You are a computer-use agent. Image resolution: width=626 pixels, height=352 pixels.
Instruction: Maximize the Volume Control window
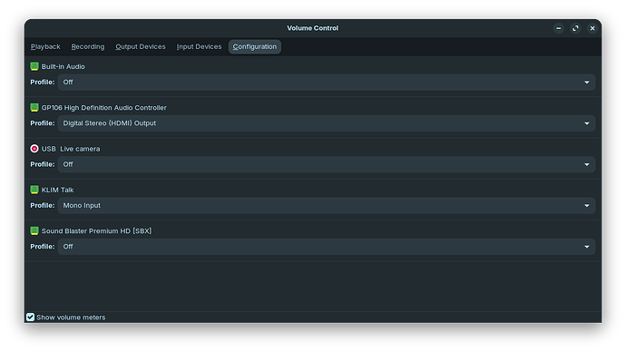(575, 28)
